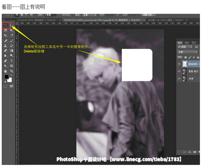Viewport: 201px width, 166px height.
Task: Close the 未标题-1 document tab
Action: pyautogui.click(x=186, y=20)
